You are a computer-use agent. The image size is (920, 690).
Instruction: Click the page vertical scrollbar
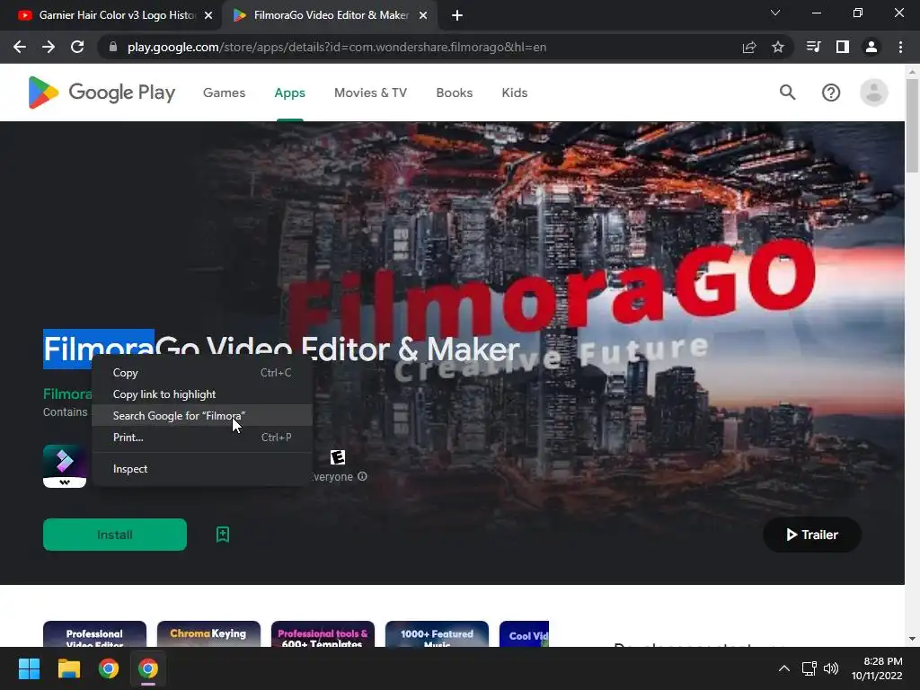pyautogui.click(x=912, y=126)
